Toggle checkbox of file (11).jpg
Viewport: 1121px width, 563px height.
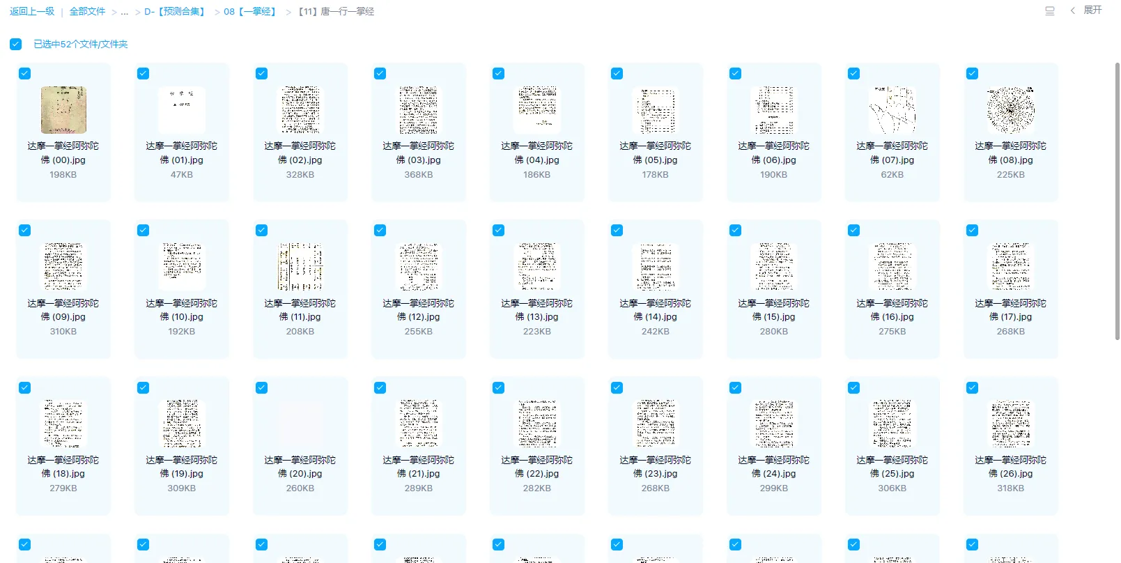tap(261, 230)
